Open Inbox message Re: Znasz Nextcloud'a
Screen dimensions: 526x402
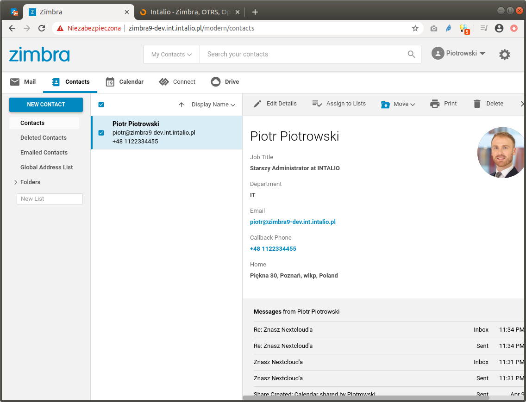point(389,330)
